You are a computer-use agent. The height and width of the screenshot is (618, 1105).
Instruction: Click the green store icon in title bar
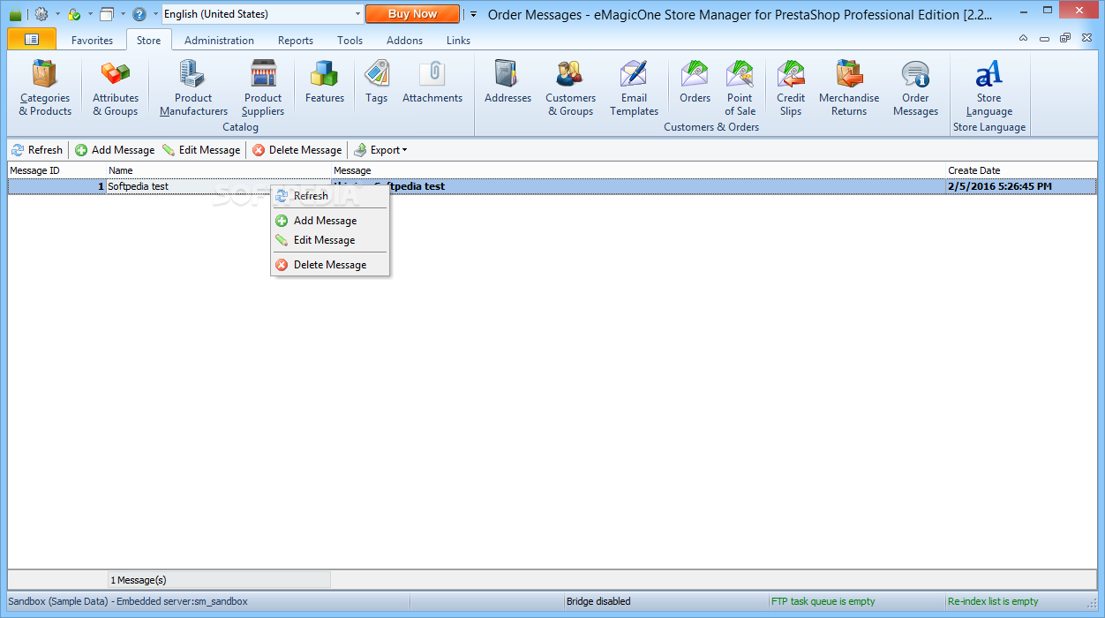(x=15, y=14)
